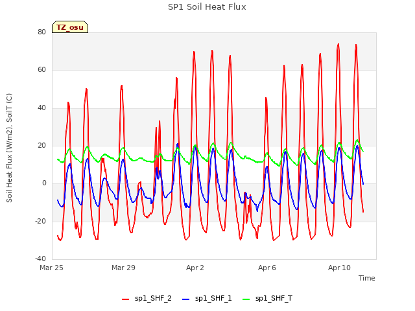This screenshot has height=311, width=415.
Task: Click the -40 y-axis tick label
Action: 40,259
